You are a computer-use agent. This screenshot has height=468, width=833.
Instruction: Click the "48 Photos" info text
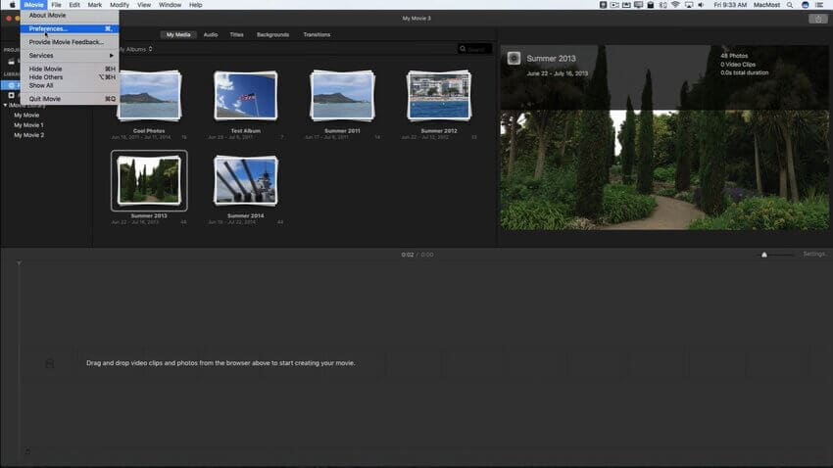(734, 56)
